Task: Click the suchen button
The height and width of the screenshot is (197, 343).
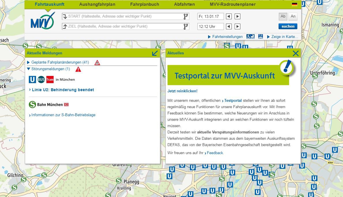Action: (288, 26)
